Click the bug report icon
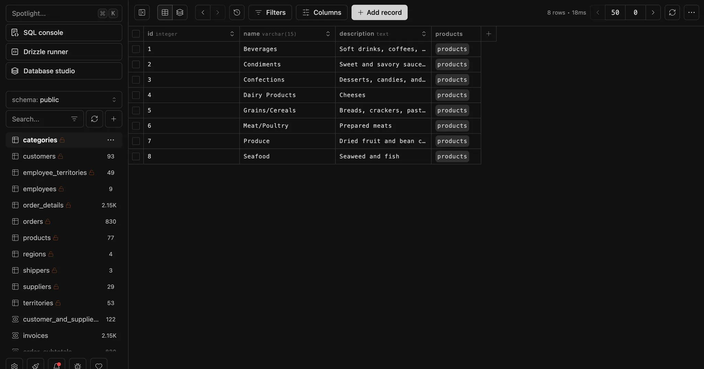 tap(78, 365)
